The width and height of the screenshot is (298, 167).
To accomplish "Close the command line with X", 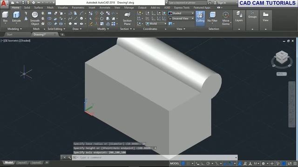I will [64, 157].
